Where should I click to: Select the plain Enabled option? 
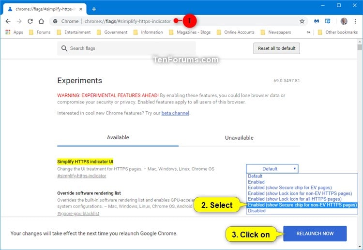(302, 182)
